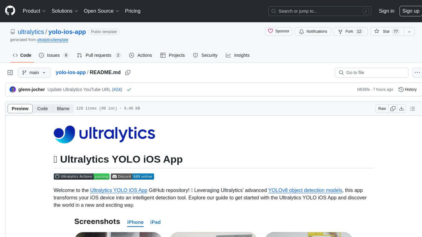Open the yolo-ios-app repository title link
422x237 pixels.
pyautogui.click(x=67, y=32)
